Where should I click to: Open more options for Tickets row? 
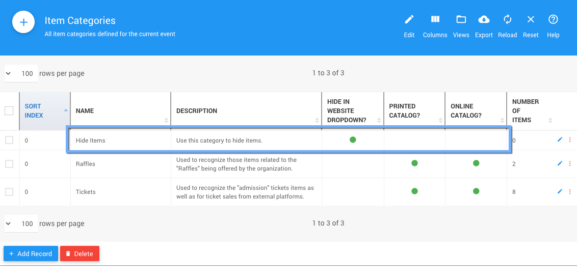(x=570, y=191)
